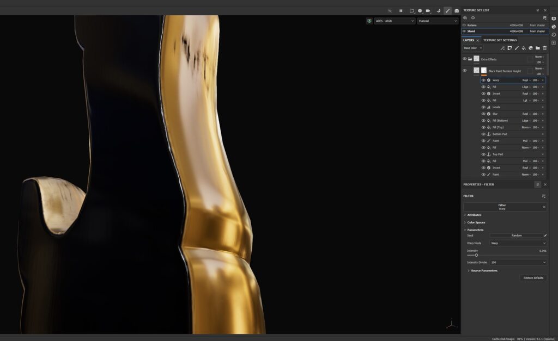The image size is (558, 341).
Task: Open the 3D cube view options
Action: coord(420,11)
